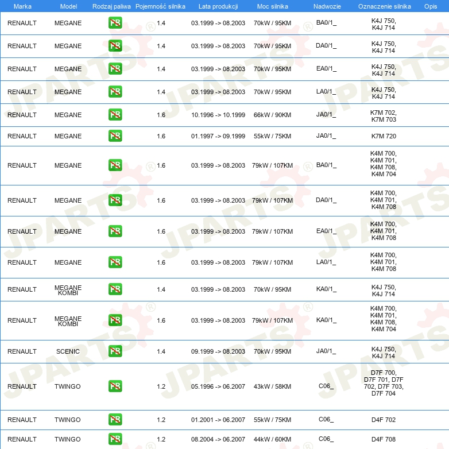Viewport: 449px width, 449px height.
Task: Click the 'Lata produkcji' column header
Action: 218,6
